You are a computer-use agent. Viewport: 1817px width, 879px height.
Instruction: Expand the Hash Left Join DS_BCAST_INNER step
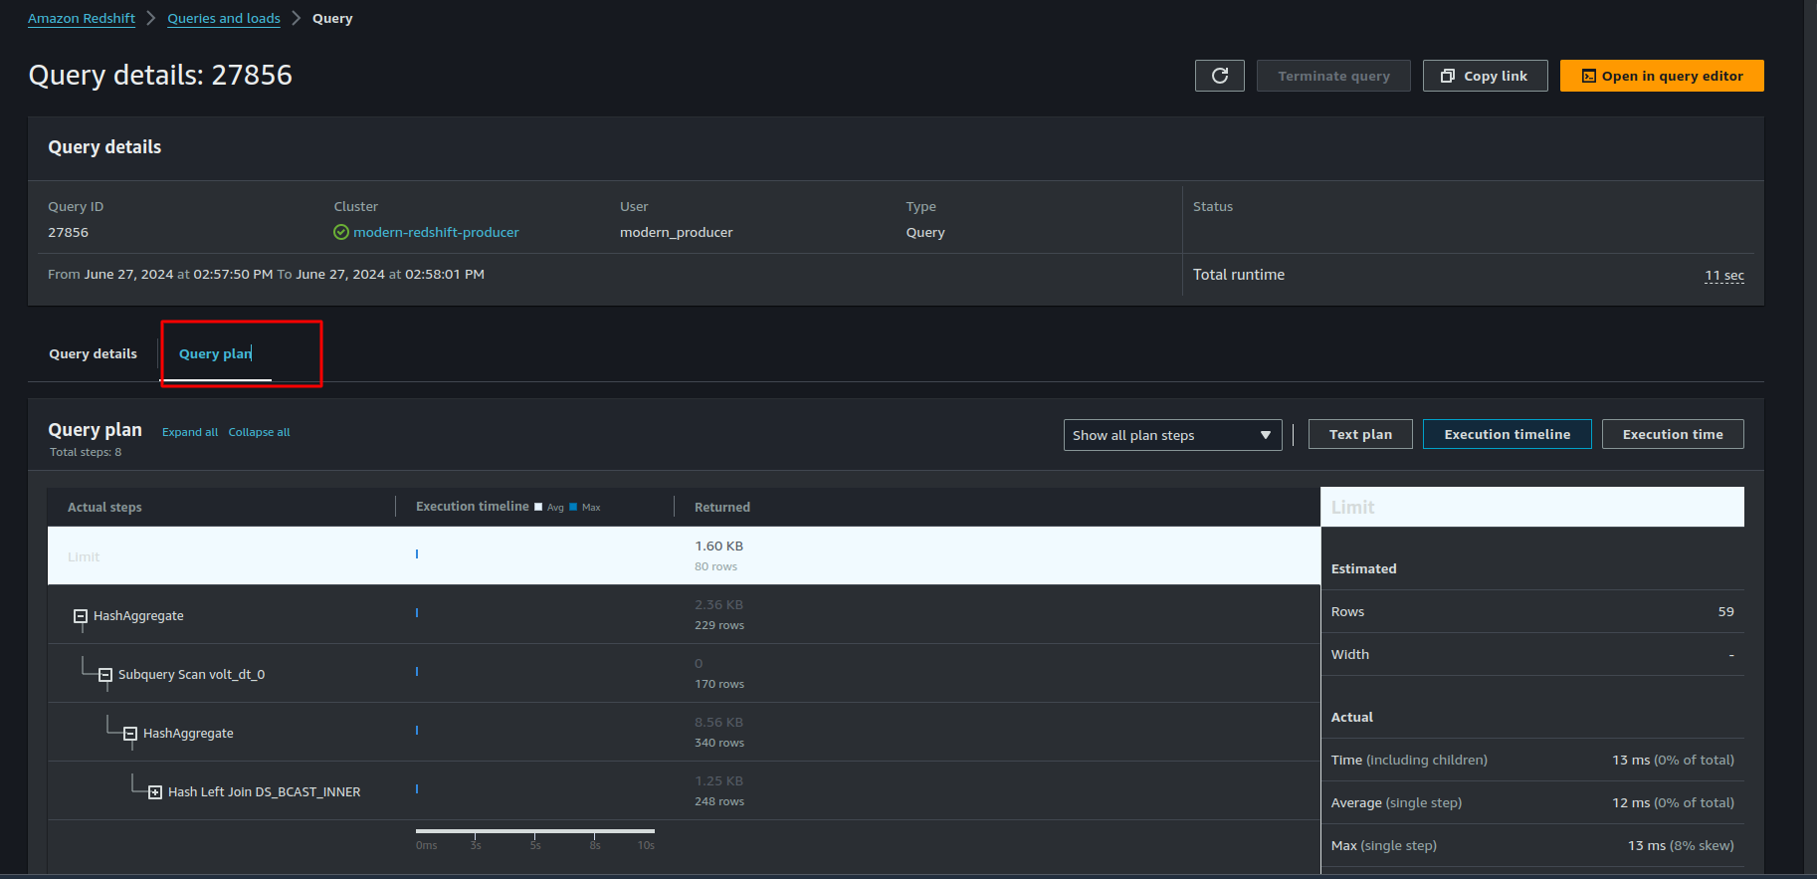point(155,792)
